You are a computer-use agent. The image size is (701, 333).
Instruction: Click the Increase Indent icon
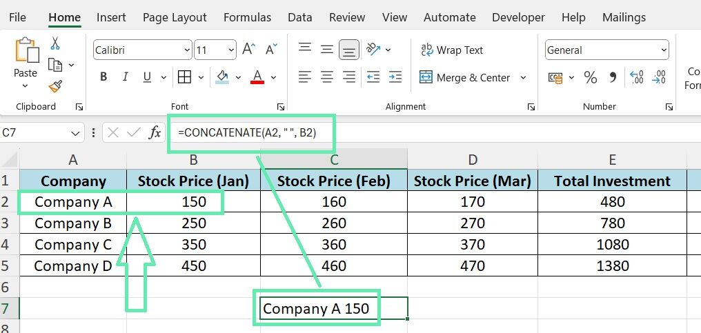[395, 77]
